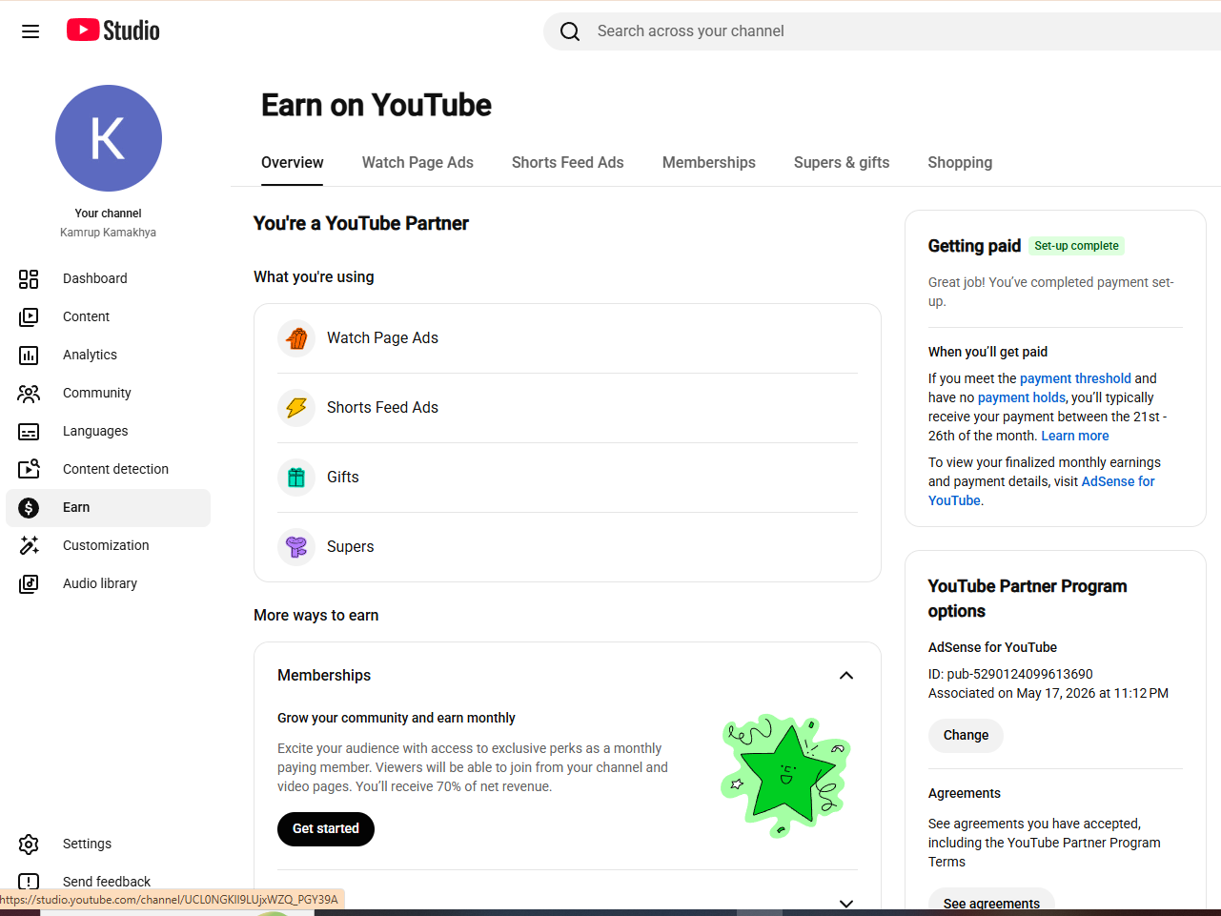Click the Set-up complete status badge

pyautogui.click(x=1076, y=246)
